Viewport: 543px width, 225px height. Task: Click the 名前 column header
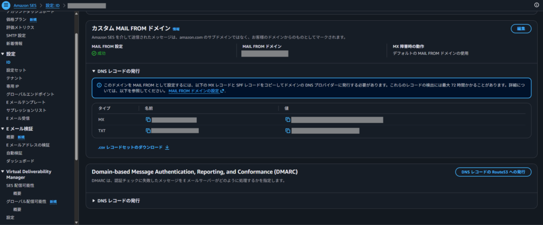(149, 108)
